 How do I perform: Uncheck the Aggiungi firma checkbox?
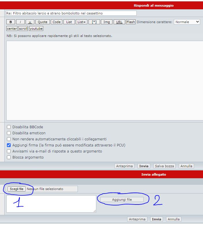[x=9, y=145]
